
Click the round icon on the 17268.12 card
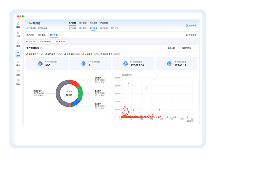[x=169, y=63]
